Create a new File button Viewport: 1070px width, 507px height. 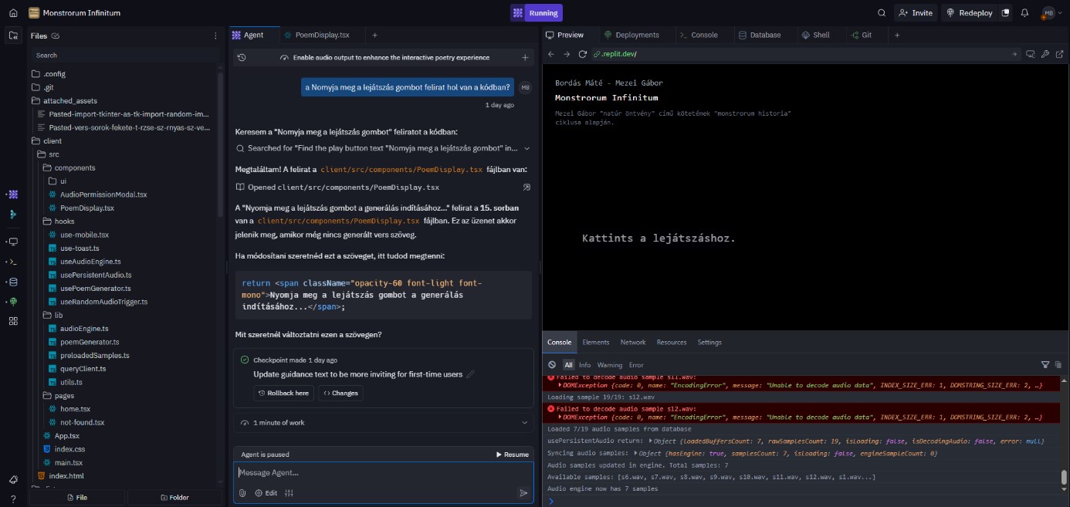coord(76,498)
